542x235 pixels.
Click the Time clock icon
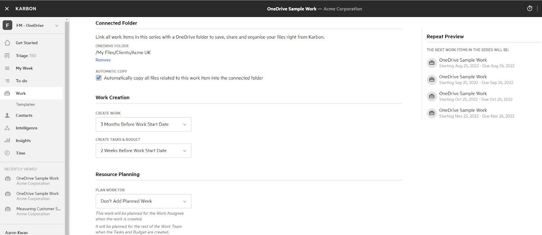[7, 153]
